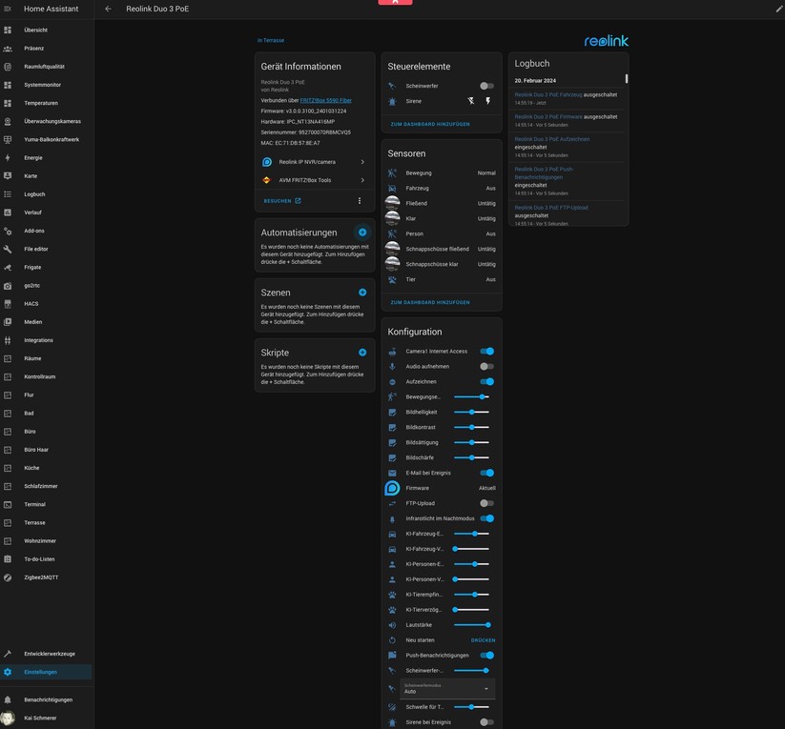Open the three-dot menu in Gerät Informationen
This screenshot has height=729, width=785.
click(360, 201)
